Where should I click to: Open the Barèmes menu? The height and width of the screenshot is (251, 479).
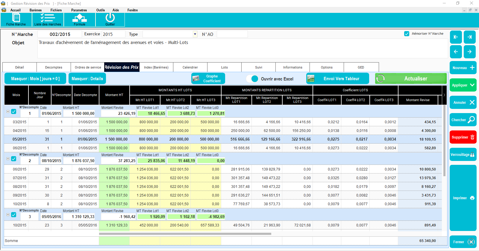(36, 10)
